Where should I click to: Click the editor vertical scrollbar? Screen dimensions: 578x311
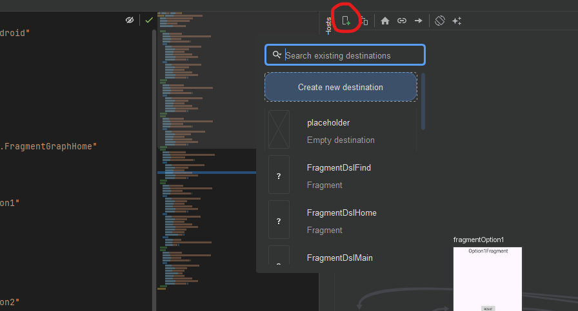pyautogui.click(x=154, y=169)
